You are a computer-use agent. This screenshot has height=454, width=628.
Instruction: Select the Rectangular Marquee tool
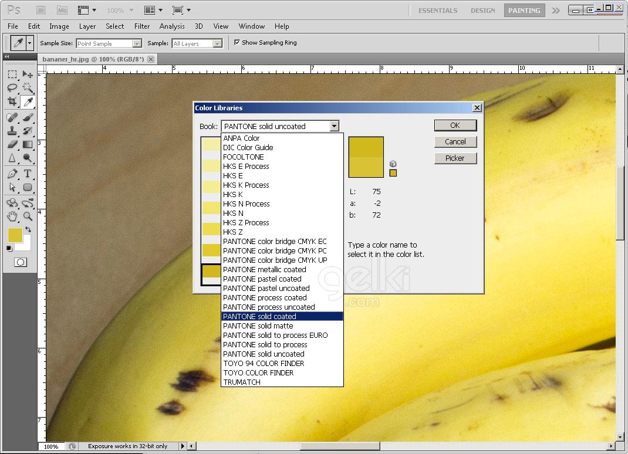pyautogui.click(x=12, y=74)
